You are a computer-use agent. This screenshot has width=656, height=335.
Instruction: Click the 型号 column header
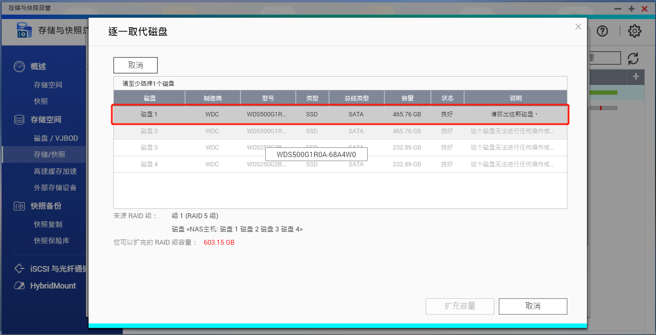268,98
